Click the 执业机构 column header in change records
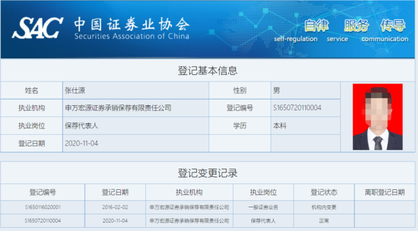Screen dimensions: 418x231 [x=189, y=192]
